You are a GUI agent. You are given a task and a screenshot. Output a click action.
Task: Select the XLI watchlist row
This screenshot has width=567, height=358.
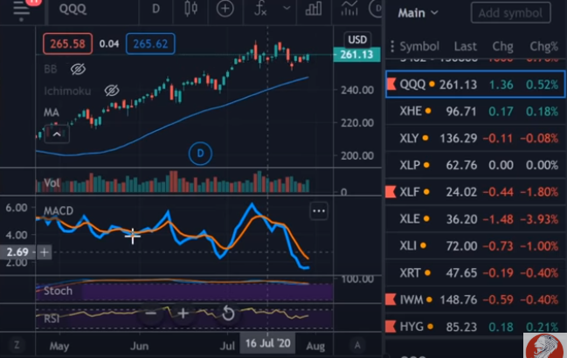[x=475, y=246]
